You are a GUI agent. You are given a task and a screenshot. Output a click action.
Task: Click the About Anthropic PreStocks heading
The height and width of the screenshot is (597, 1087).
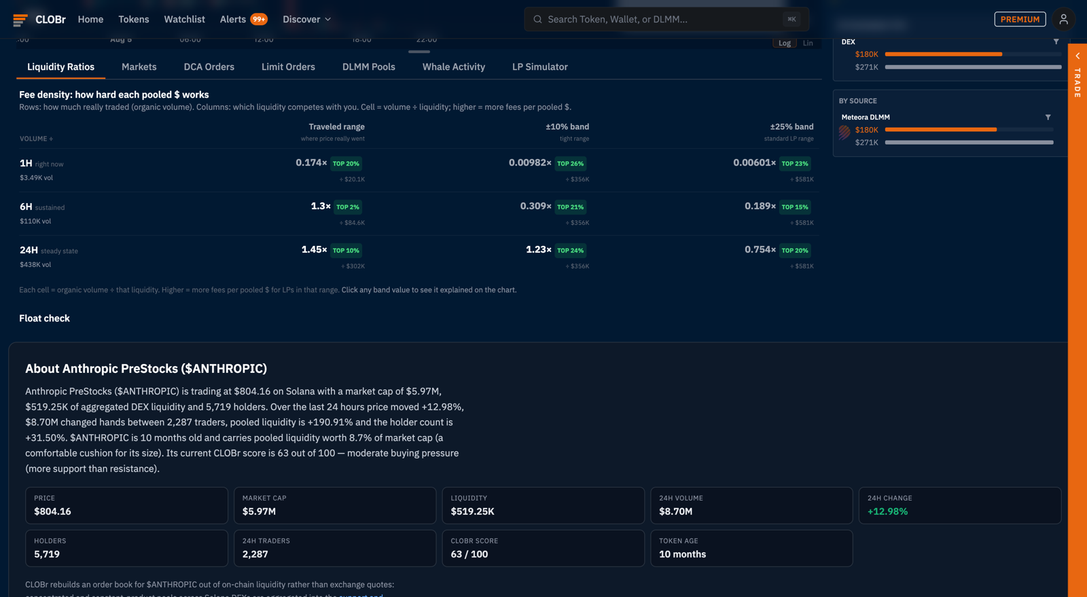point(146,369)
